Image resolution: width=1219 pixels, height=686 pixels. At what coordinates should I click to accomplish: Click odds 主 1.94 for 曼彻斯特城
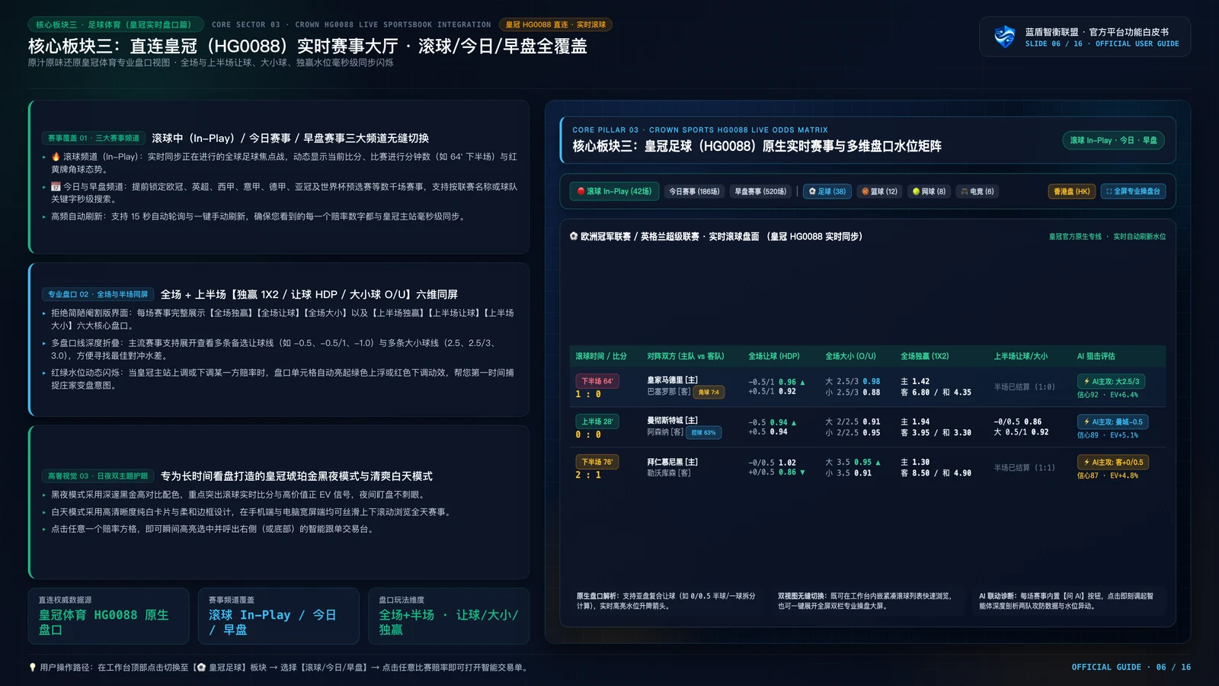click(915, 422)
